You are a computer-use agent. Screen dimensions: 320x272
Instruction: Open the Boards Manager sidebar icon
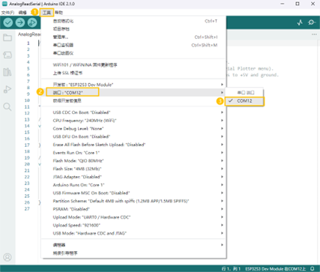click(x=7, y=55)
